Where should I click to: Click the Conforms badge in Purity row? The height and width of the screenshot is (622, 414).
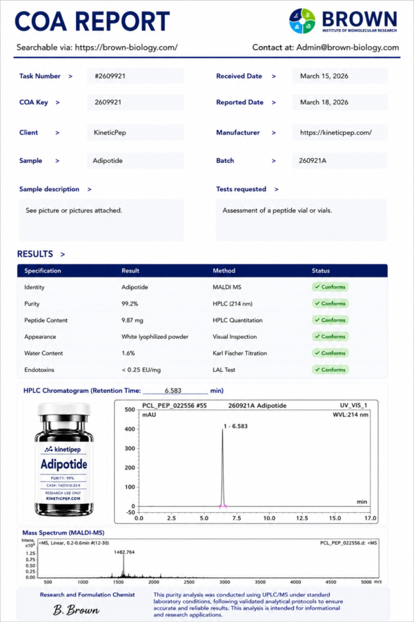pos(330,304)
